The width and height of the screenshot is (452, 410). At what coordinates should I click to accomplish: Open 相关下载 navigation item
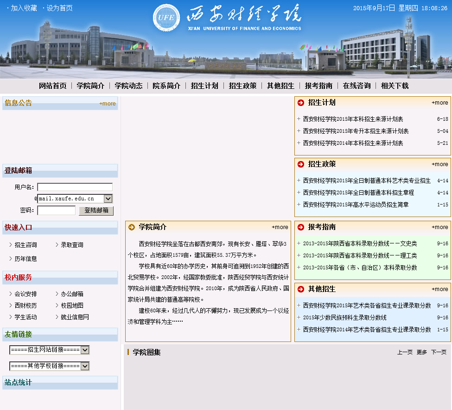coord(395,86)
